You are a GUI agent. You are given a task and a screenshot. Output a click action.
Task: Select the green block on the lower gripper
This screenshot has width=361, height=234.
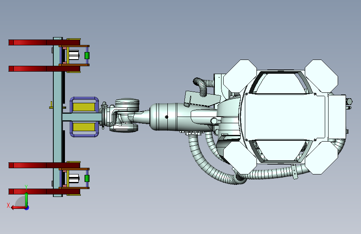pos(87,178)
